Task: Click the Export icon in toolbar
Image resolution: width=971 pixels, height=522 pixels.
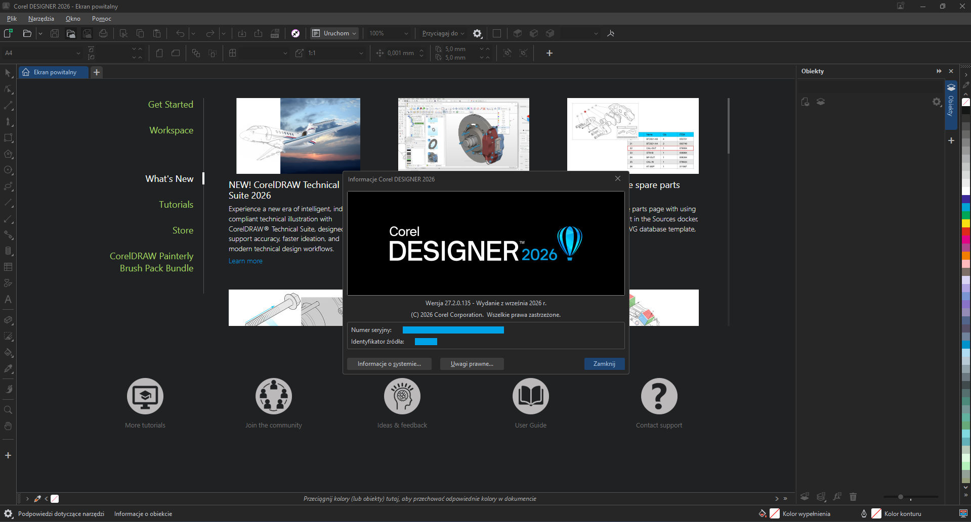Action: 258,33
